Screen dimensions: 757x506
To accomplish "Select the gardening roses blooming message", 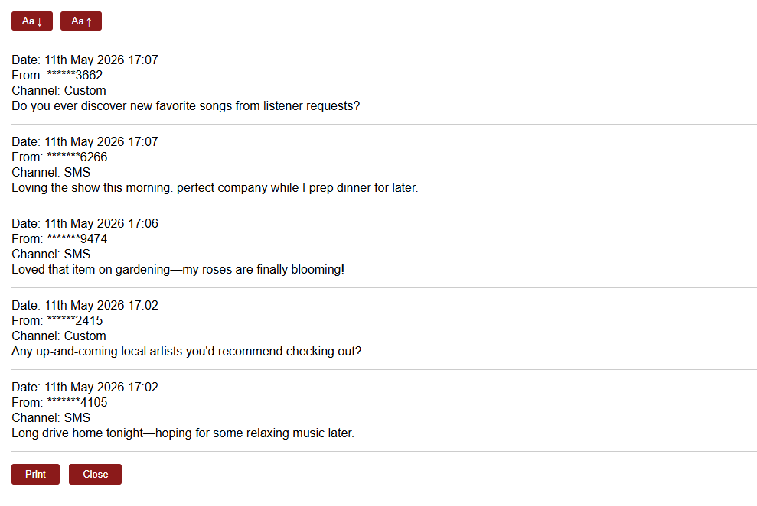I will (178, 270).
